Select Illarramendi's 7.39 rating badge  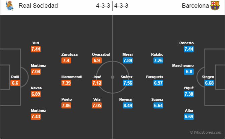coord(66,83)
